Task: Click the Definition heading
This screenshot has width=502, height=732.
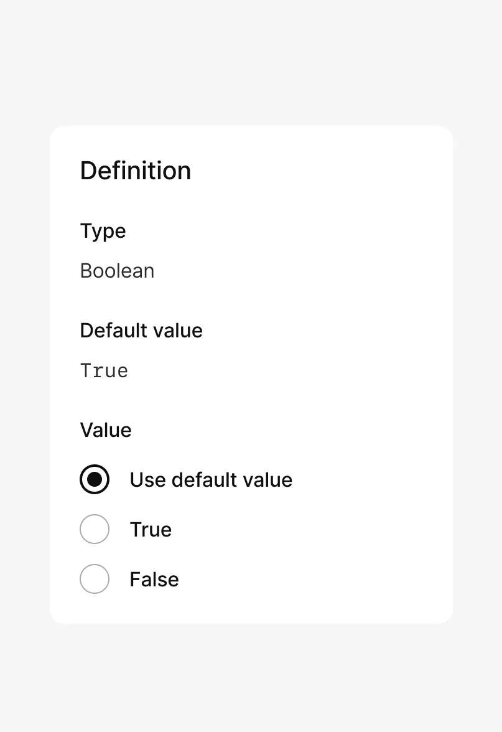Action: pos(136,171)
